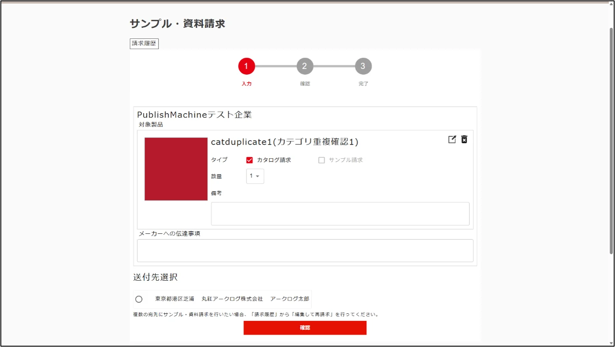Image resolution: width=615 pixels, height=347 pixels.
Task: Click the page vertical scrollbar
Action: click(x=611, y=141)
